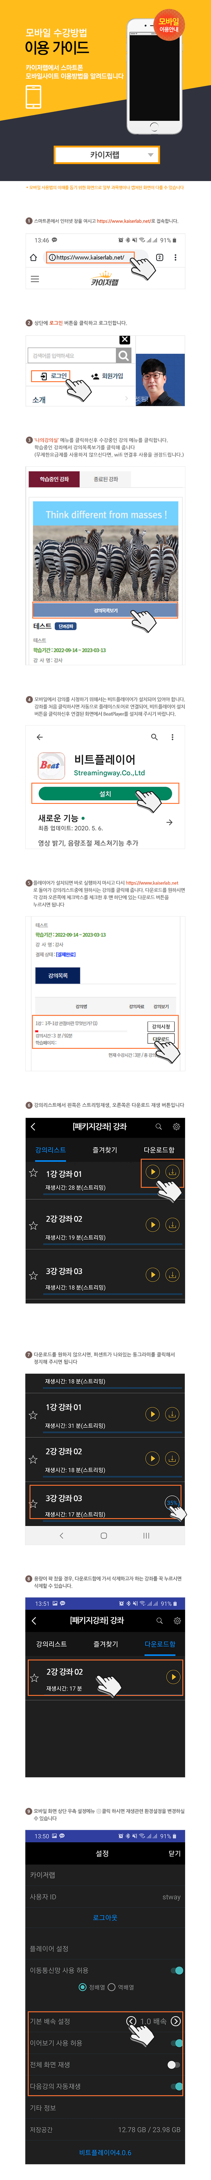Open the 즐겨찾기 tab in step 6
The image size is (211, 2180).
click(x=105, y=1149)
